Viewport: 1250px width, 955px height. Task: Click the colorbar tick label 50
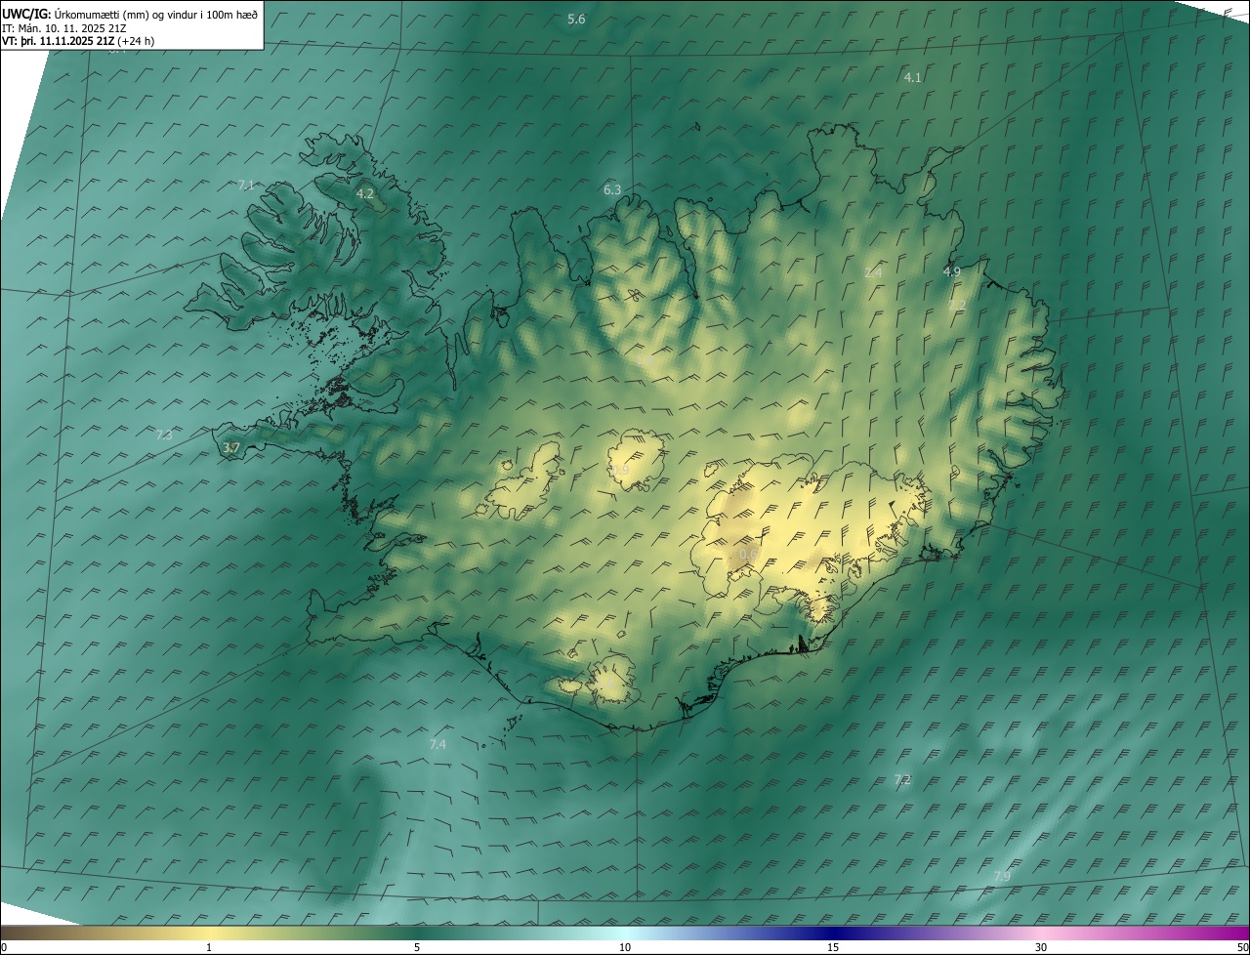tap(1242, 948)
